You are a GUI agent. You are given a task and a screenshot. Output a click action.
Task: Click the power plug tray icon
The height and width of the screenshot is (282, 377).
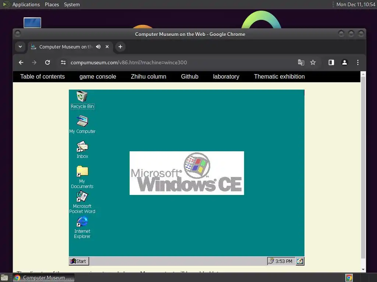pyautogui.click(x=271, y=261)
